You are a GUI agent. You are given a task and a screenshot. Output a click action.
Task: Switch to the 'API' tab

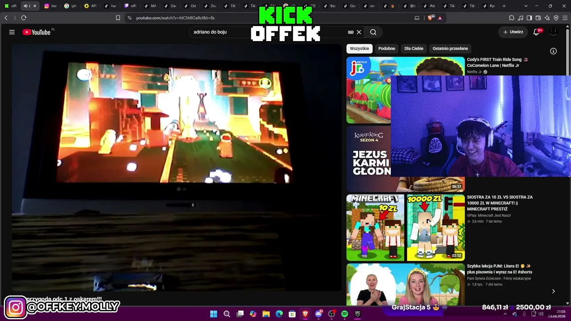click(x=90, y=6)
